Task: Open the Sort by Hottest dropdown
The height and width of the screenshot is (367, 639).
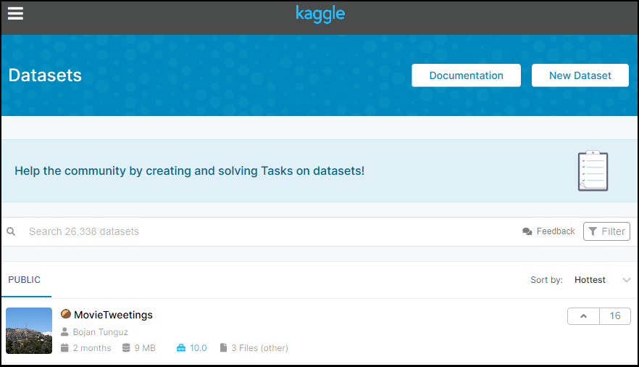Action: coord(601,280)
